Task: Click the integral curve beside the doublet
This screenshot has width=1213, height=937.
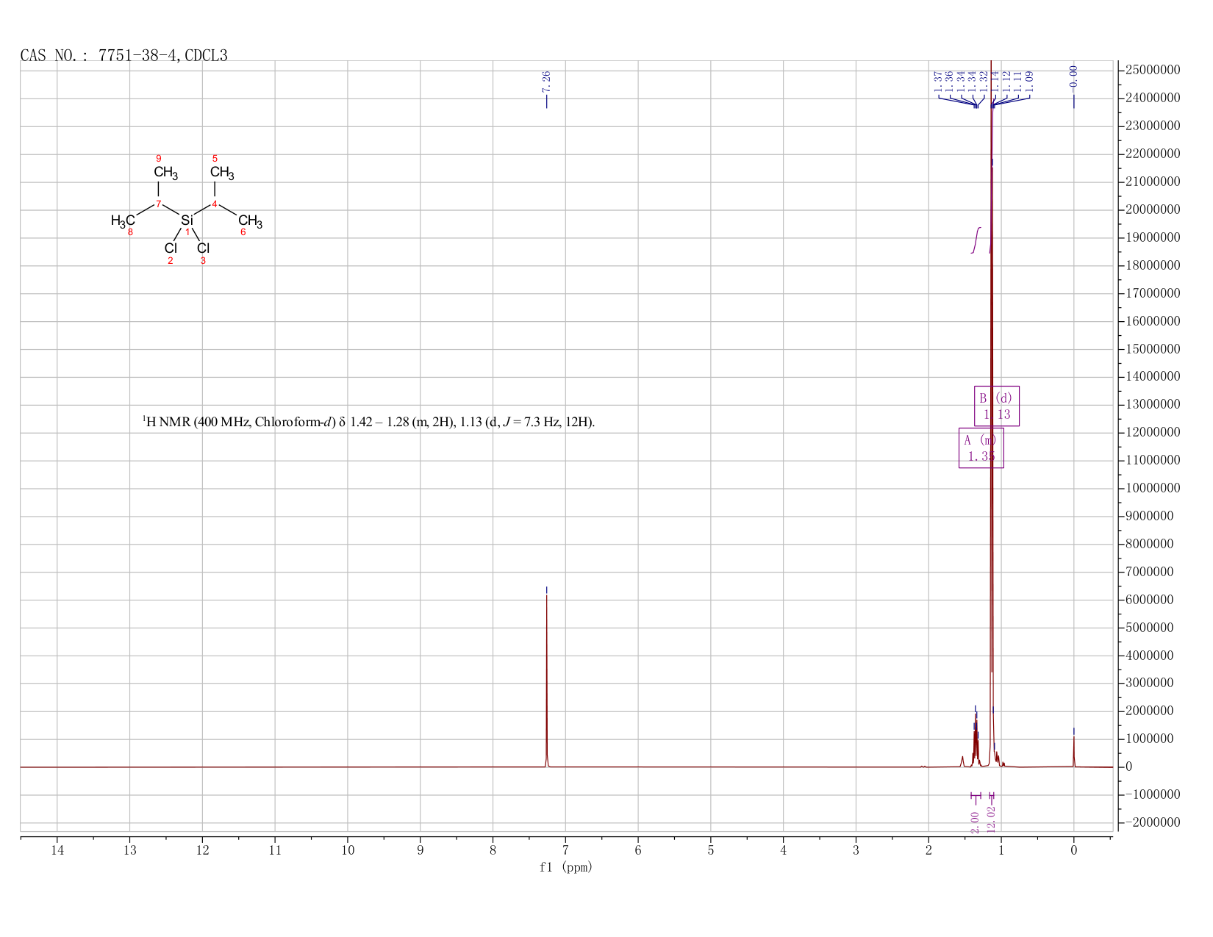Action: click(x=976, y=240)
